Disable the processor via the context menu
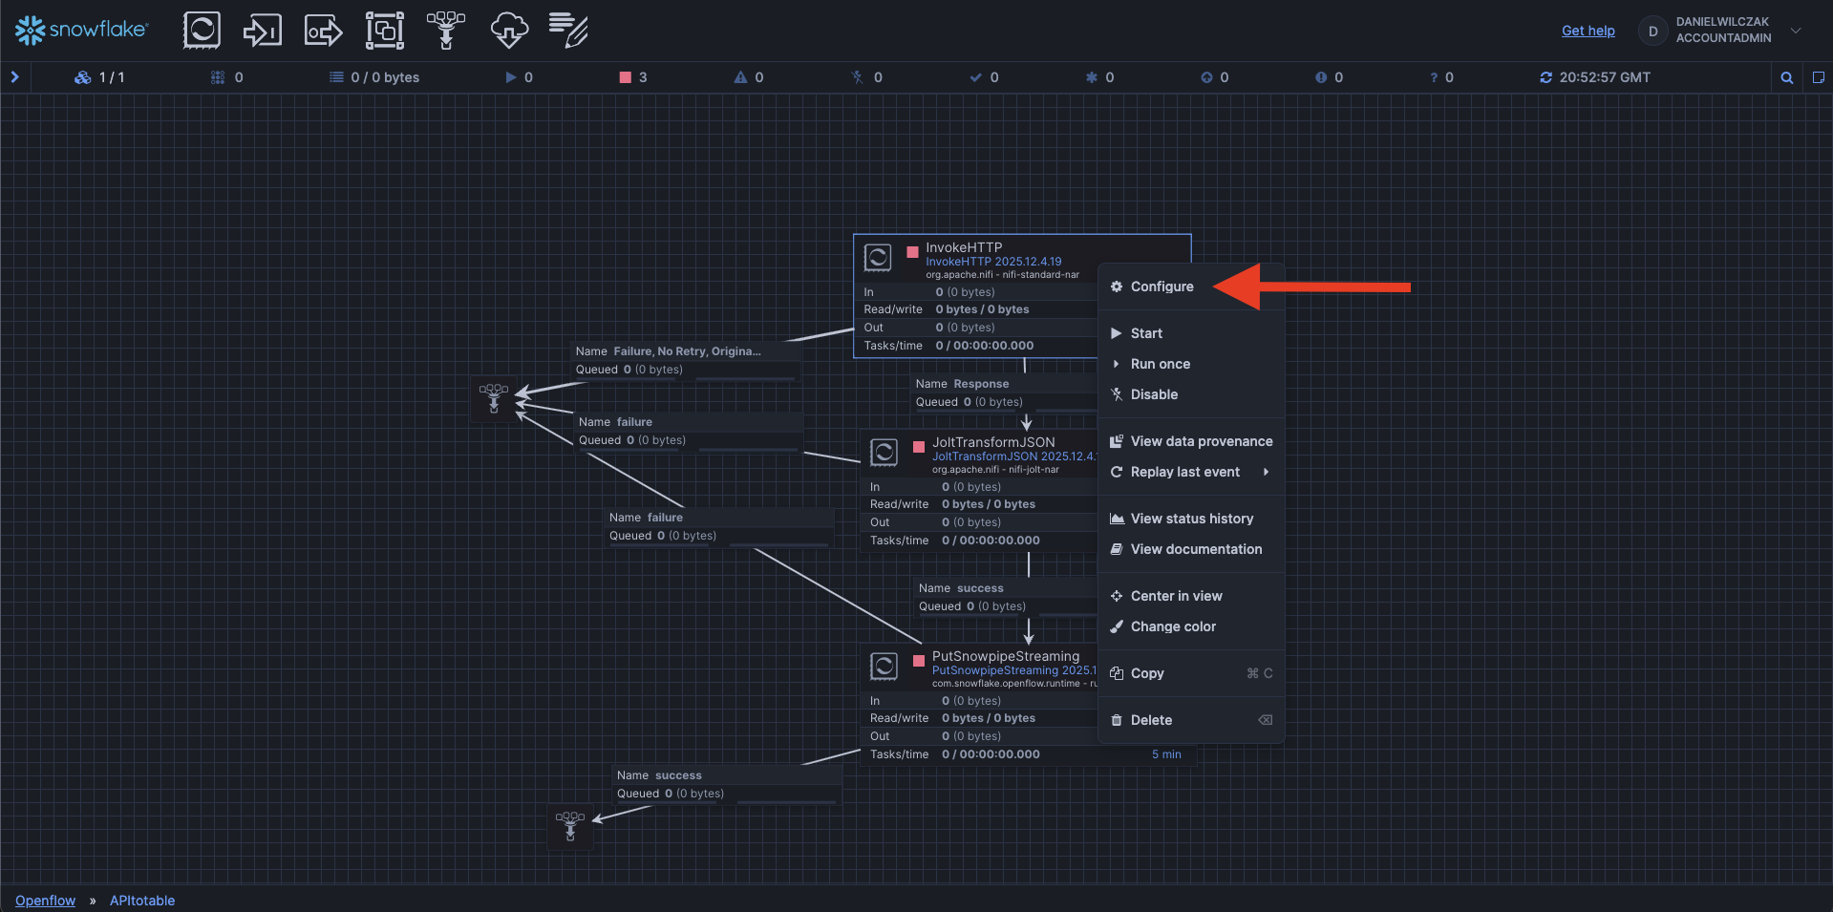The height and width of the screenshot is (912, 1833). pos(1154,394)
